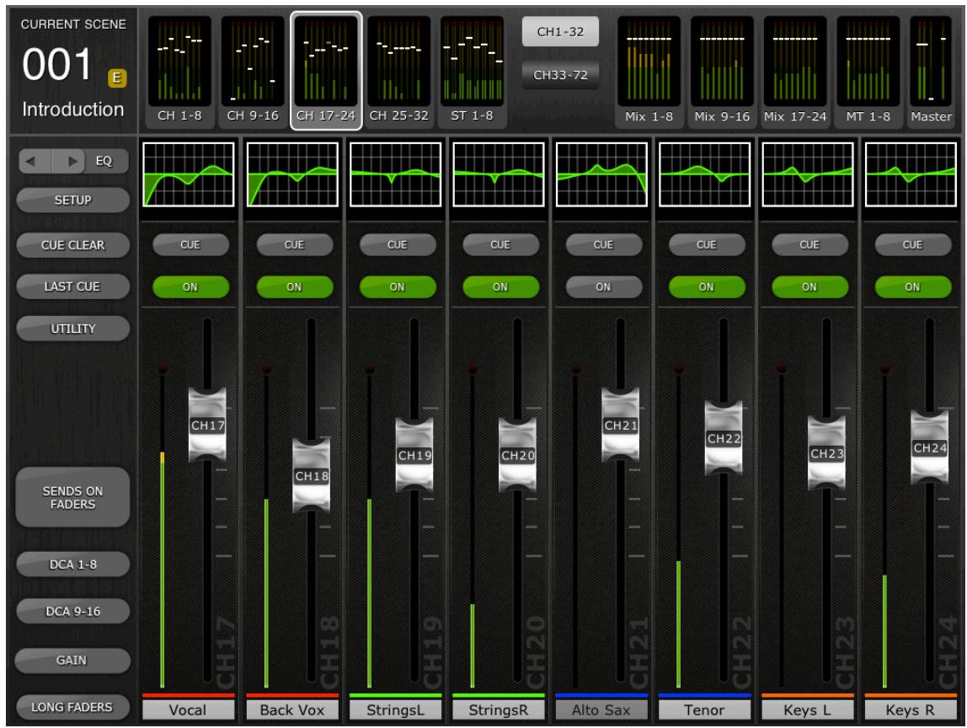Viewport: 967px width, 728px height.
Task: Click the yellow E scene edit indicator
Action: coord(116,78)
